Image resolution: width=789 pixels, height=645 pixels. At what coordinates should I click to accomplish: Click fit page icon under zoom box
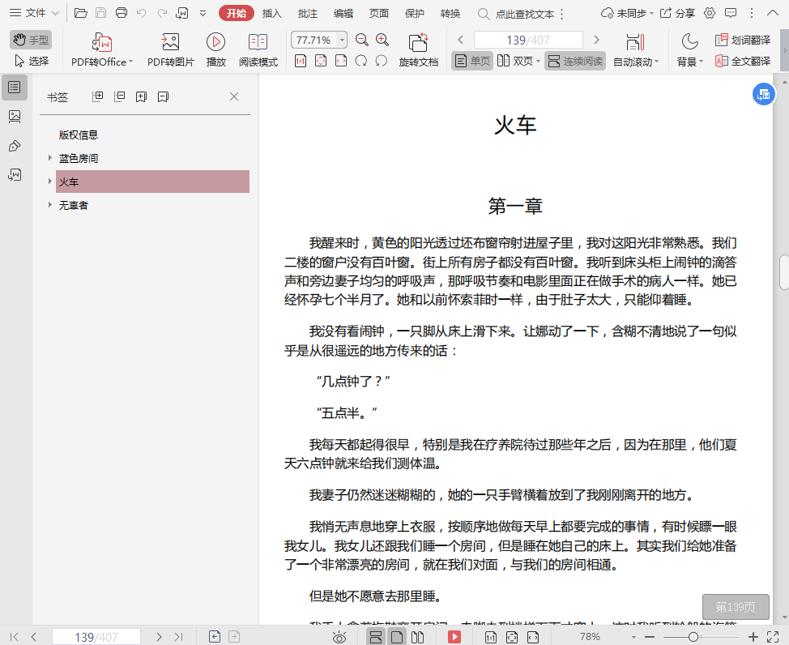tap(321, 61)
